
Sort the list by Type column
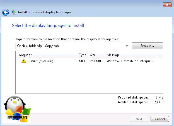[x=83, y=55]
